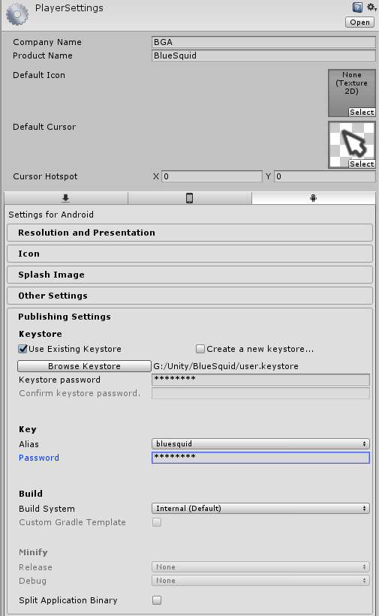379x616 pixels.
Task: Click the Company Name field
Action: pos(263,42)
